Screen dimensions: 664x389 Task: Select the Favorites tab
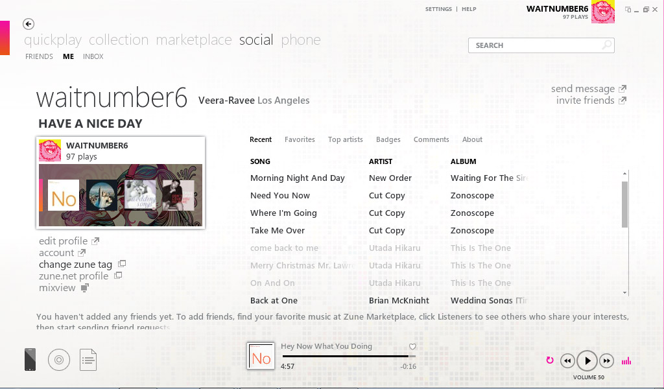300,139
